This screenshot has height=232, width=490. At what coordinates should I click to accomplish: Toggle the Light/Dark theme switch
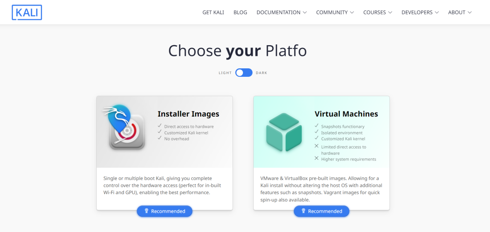coord(244,73)
